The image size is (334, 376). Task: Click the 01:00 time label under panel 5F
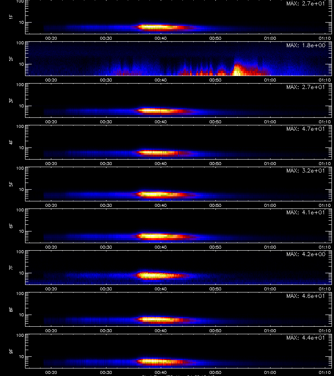270,205
